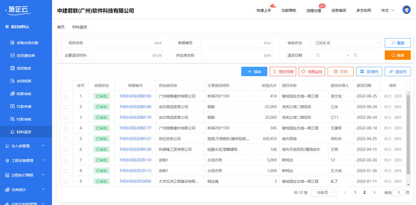Click the 显/隐列 button
Image resolution: width=416 pixels, height=205 pixels.
point(369,72)
